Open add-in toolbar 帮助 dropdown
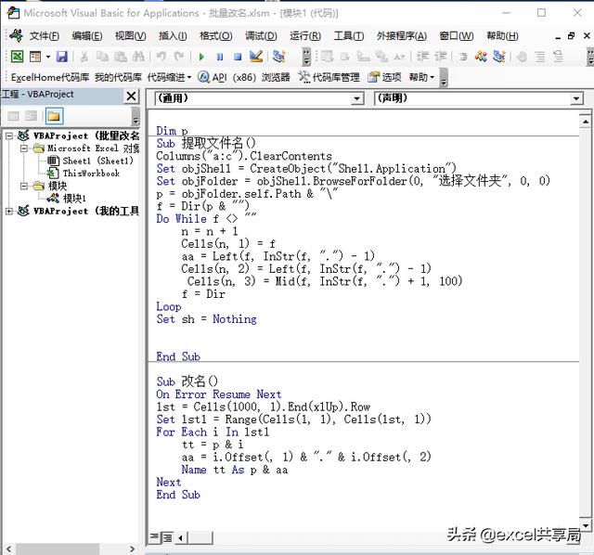The width and height of the screenshot is (594, 555). (x=421, y=78)
